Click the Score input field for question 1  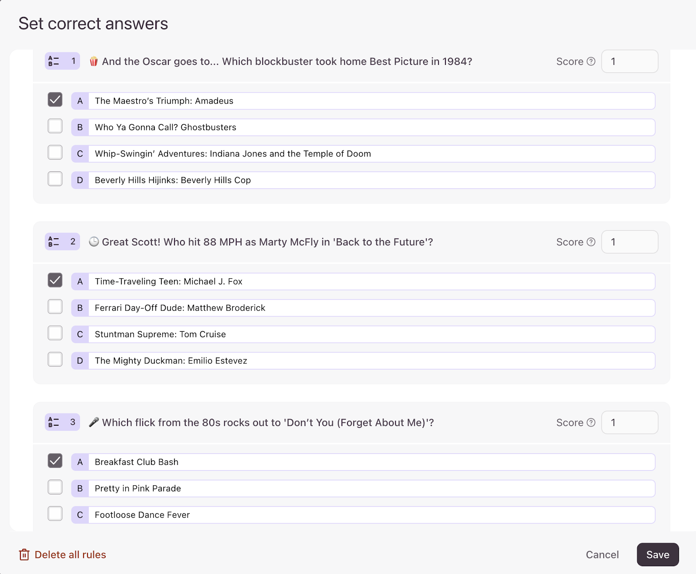tap(629, 61)
